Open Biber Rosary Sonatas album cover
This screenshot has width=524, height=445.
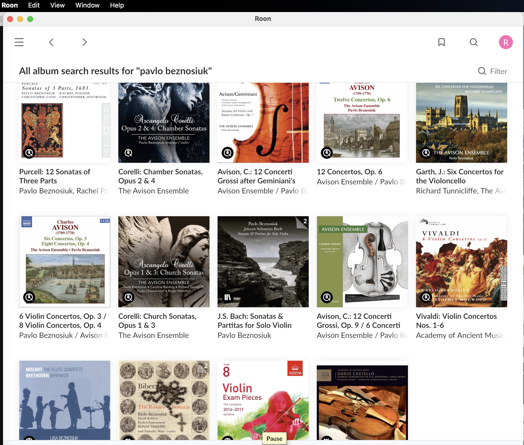point(164,400)
